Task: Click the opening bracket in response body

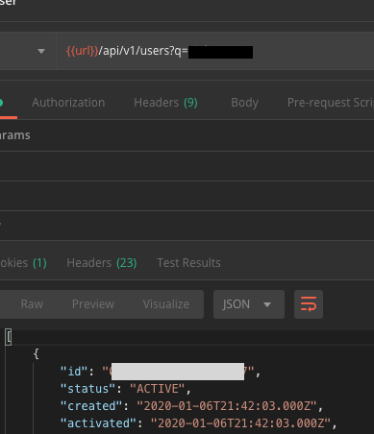Action: click(x=9, y=337)
